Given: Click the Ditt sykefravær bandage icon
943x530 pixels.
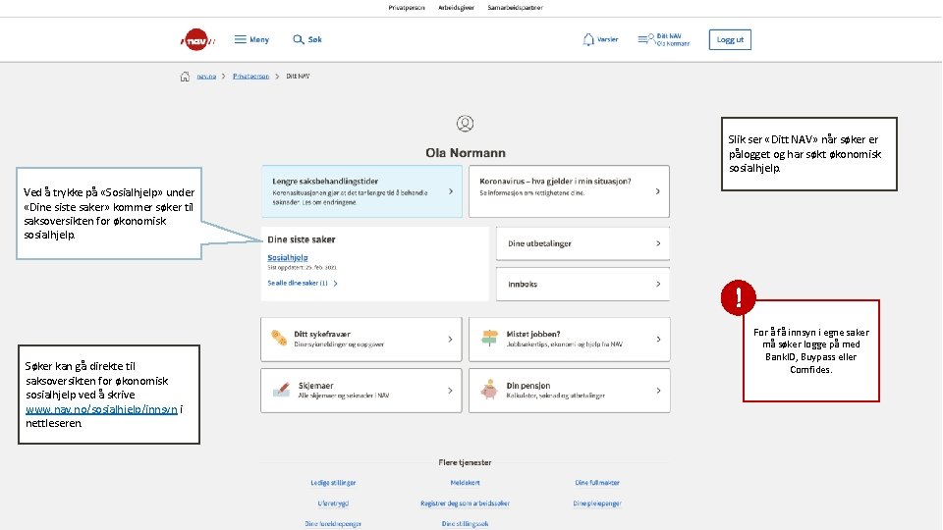Looking at the screenshot, I should [x=279, y=339].
